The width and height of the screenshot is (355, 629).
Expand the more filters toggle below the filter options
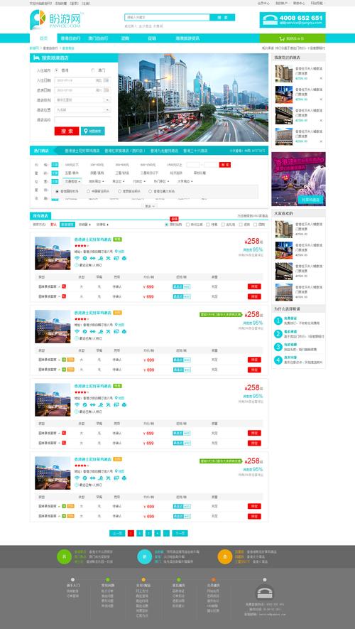pos(149,206)
